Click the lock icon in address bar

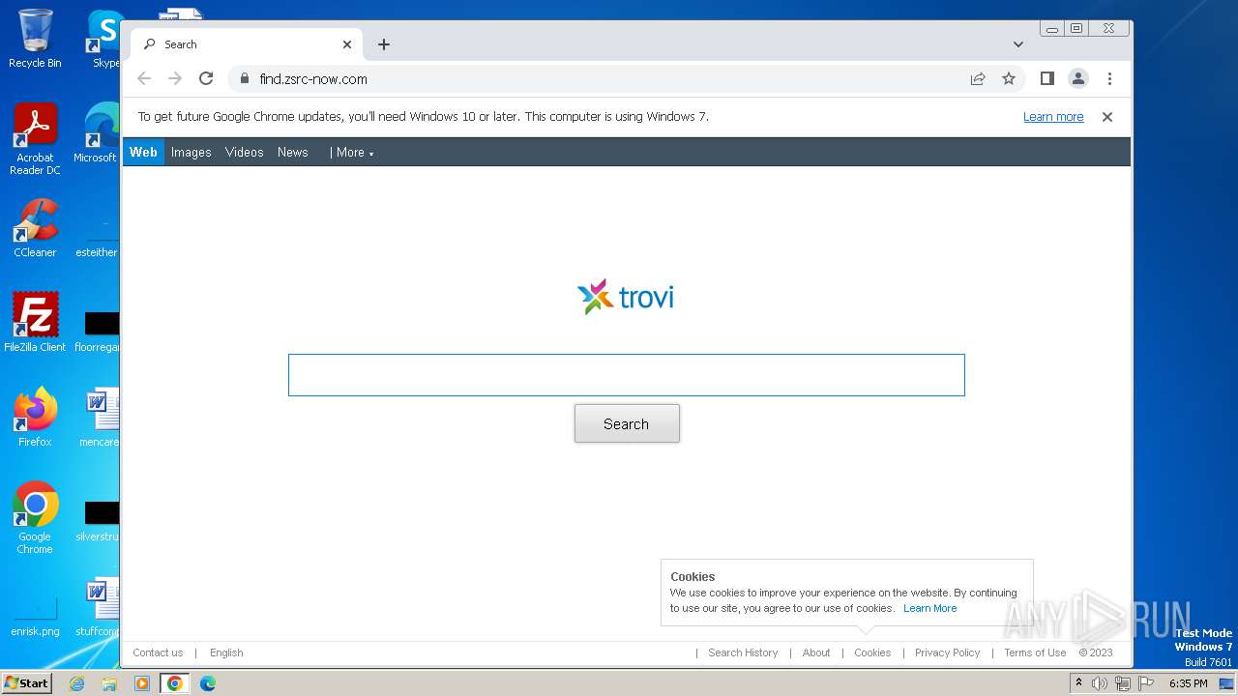(x=244, y=79)
